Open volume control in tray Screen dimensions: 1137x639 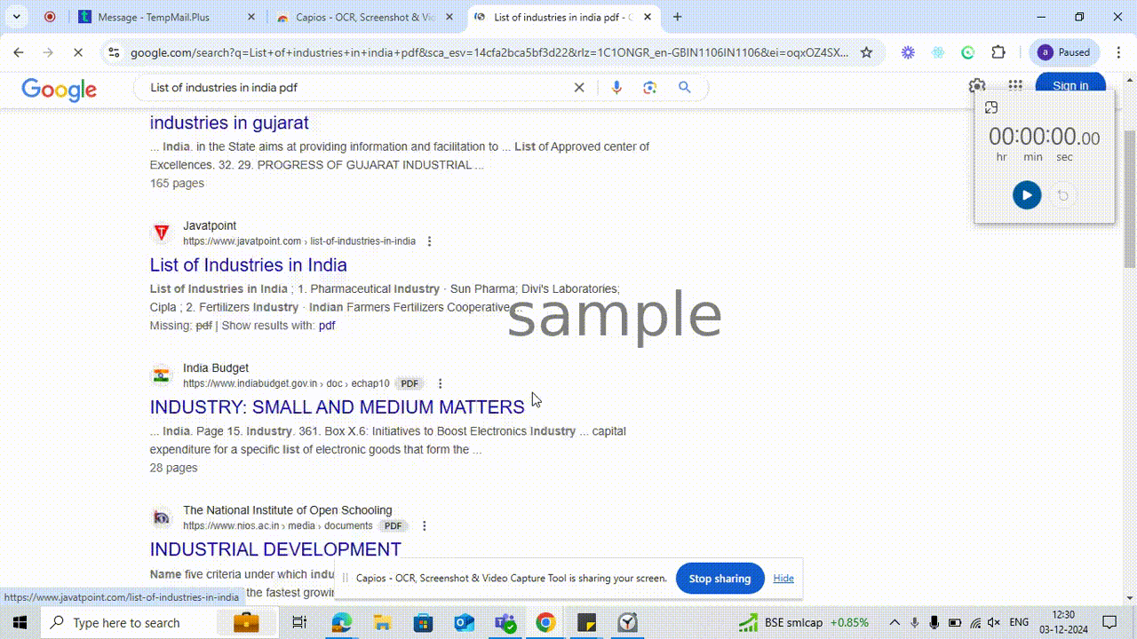995,622
